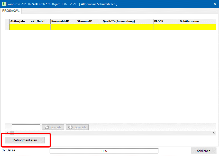Screen dimensions: 219x156
Task: Click the horizontal scrollbar left arrow
Action: (x=7, y=133)
